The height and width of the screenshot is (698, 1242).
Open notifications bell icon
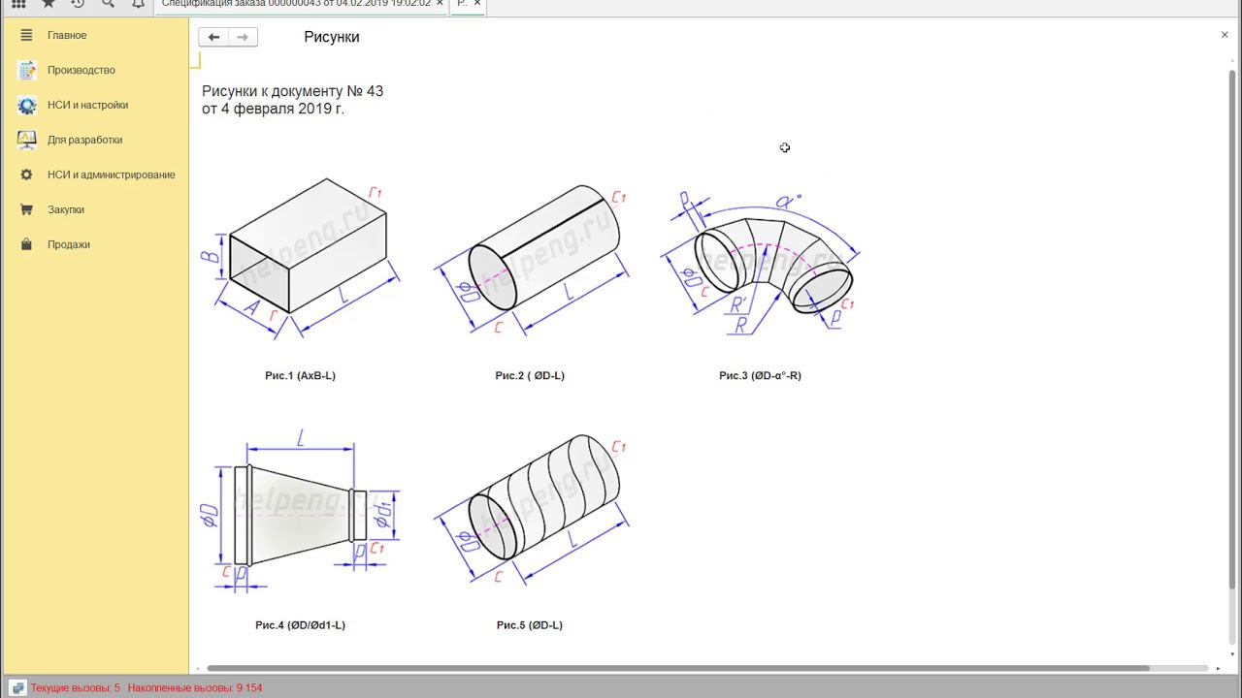pos(138,4)
